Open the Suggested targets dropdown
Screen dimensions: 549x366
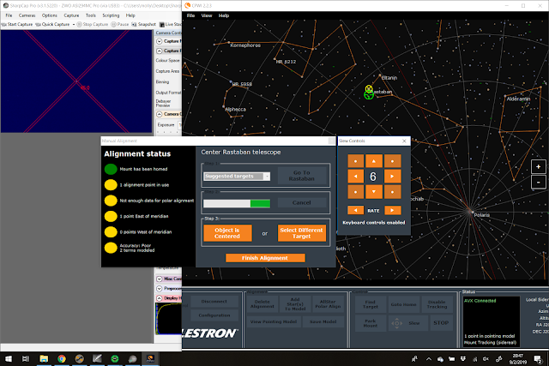click(x=237, y=177)
